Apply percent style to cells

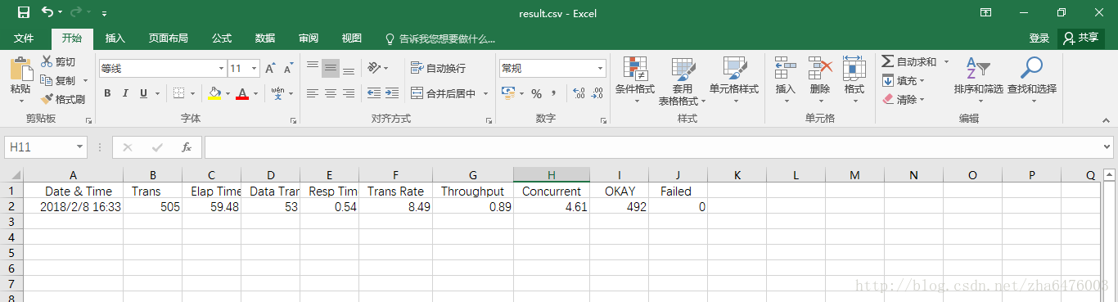(x=536, y=93)
